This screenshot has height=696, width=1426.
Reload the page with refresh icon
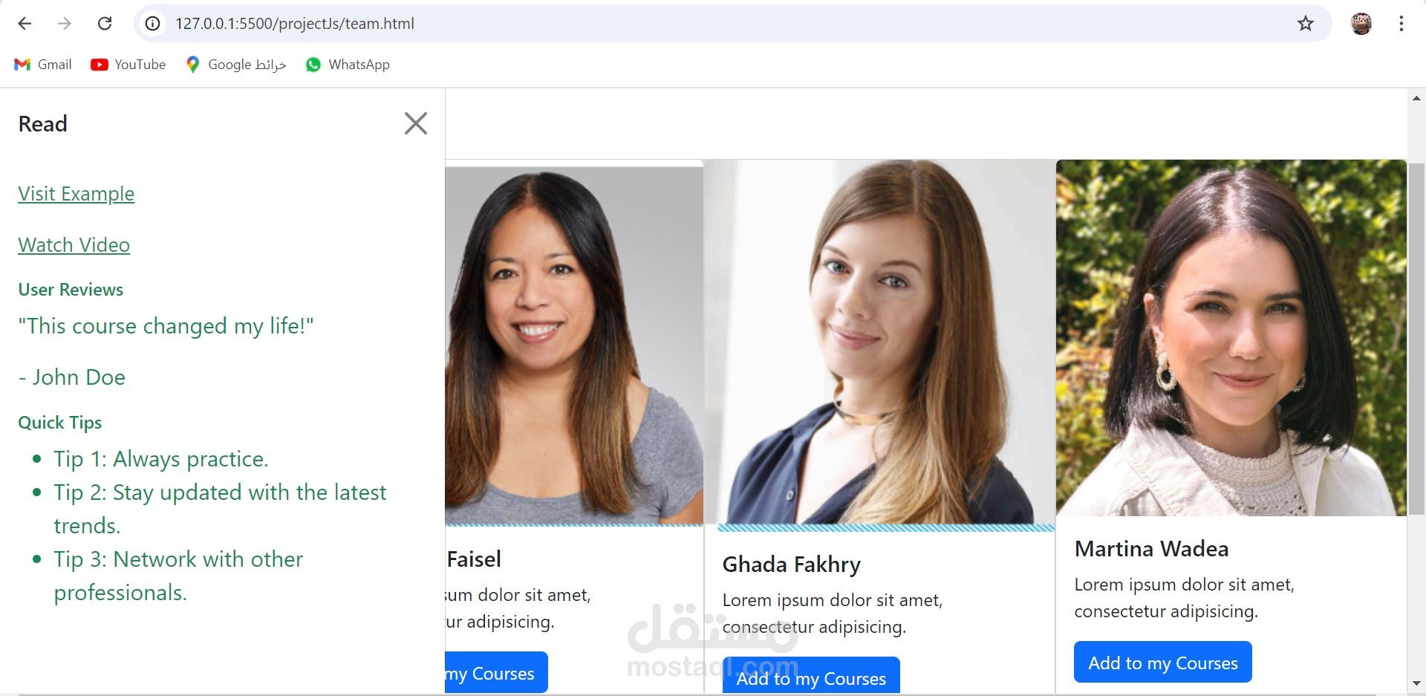105,24
